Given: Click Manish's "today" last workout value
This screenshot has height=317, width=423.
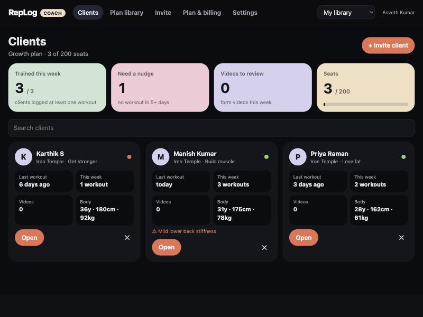Looking at the screenshot, I should pos(164,184).
